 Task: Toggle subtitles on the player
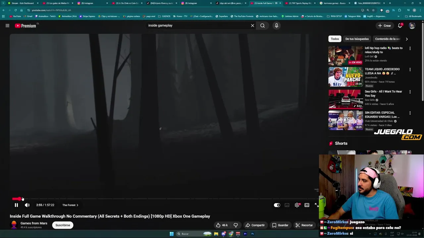(287, 205)
